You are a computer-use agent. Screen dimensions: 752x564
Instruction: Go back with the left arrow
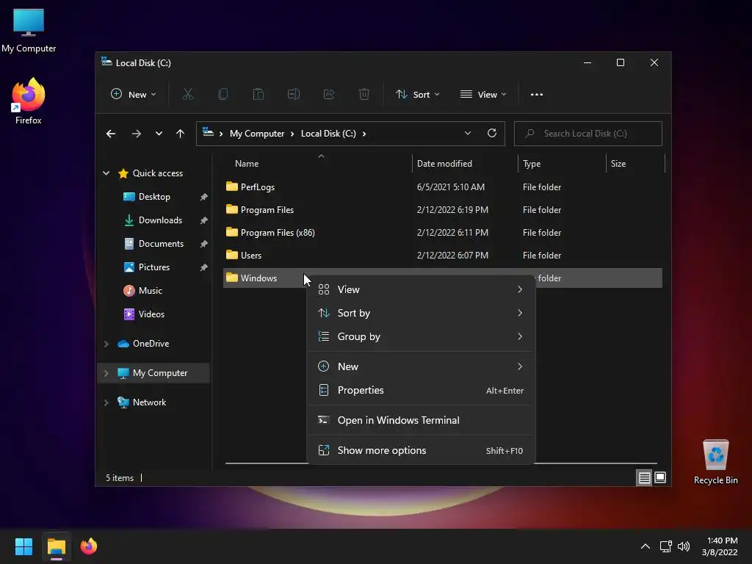click(x=111, y=134)
